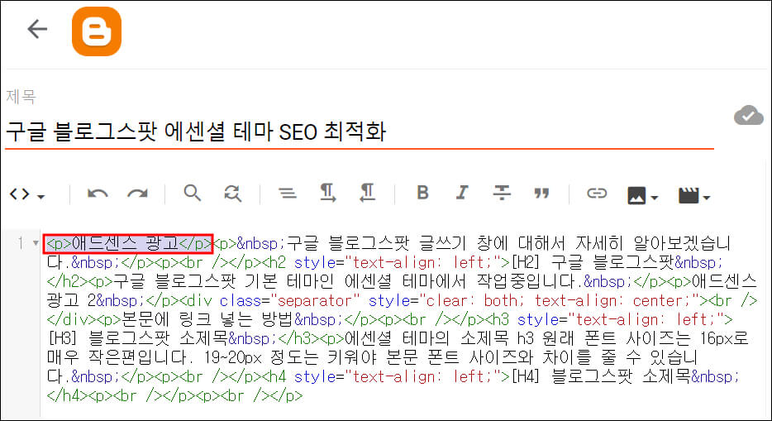Screen dimensions: 772x421
Task: Click '제목' label above the title
Action: 21,97
